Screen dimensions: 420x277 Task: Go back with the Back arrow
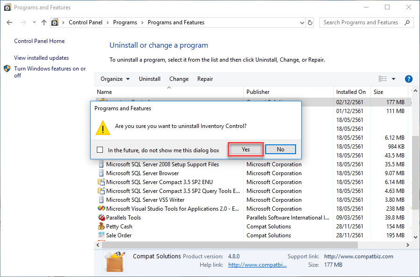coord(9,22)
